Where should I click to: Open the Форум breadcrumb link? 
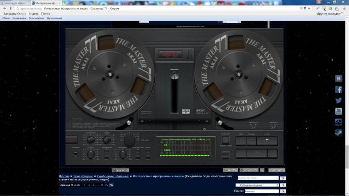(64, 176)
